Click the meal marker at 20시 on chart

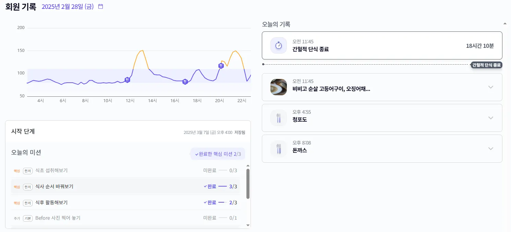click(x=221, y=66)
